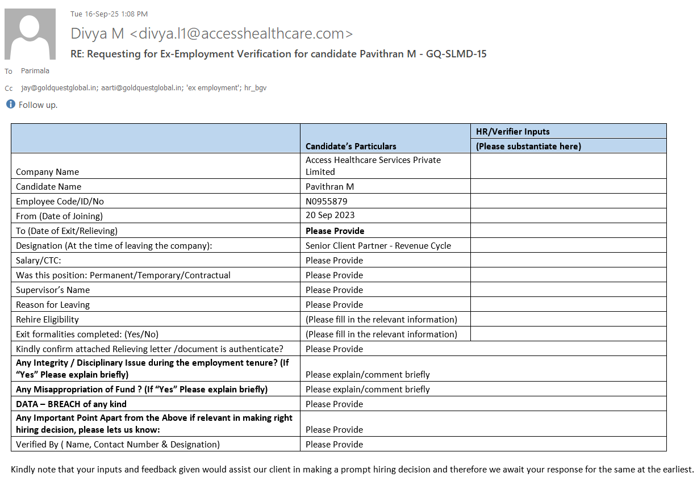The height and width of the screenshot is (477, 697).
Task: Click the empty HR input cell for Company Name
Action: (x=569, y=166)
